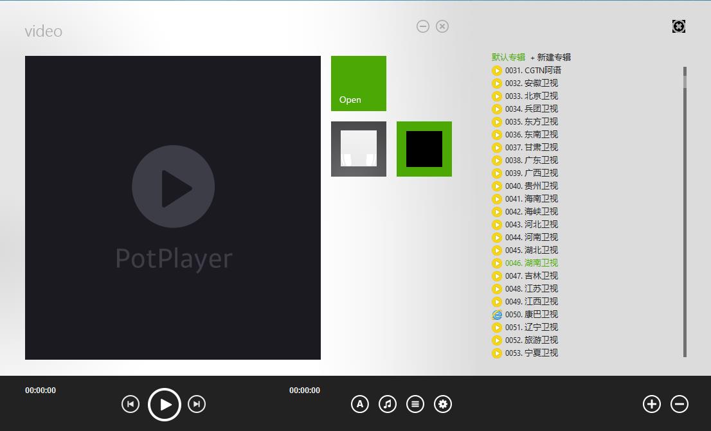Viewport: 711px width, 431px height.
Task: Click the music note icon
Action: point(388,404)
